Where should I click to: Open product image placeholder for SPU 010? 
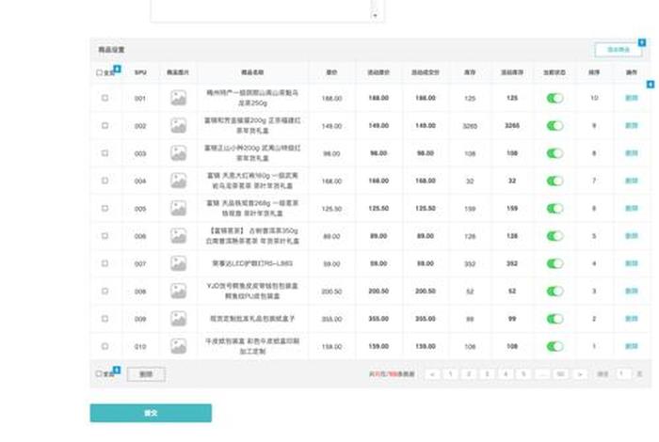coord(178,346)
